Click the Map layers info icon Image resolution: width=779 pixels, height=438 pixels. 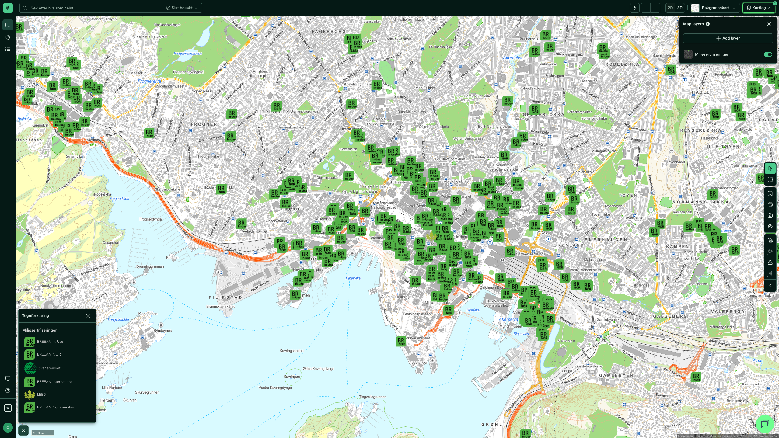[x=707, y=24]
